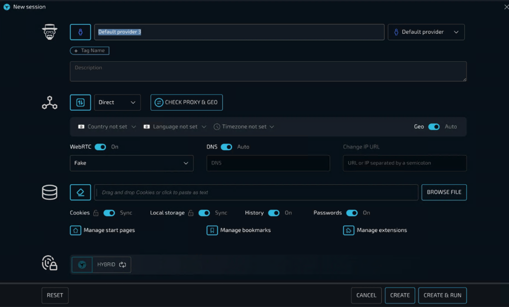Click the profile icon button beside name field

pos(81,32)
